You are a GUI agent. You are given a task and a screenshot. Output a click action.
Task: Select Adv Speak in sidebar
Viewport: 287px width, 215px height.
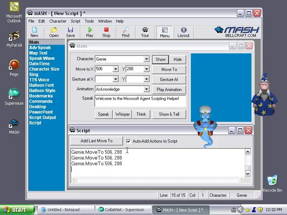[x=40, y=48]
